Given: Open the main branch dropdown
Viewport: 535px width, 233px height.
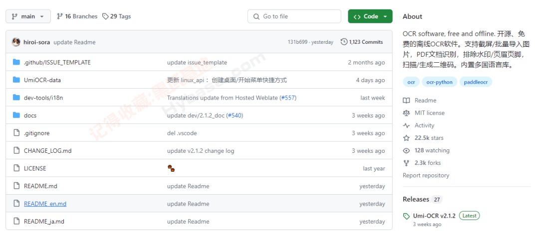Looking at the screenshot, I should tap(28, 16).
